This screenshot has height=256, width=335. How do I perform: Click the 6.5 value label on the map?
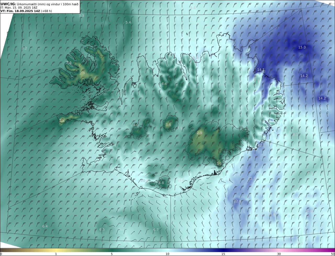pyautogui.click(x=102, y=230)
